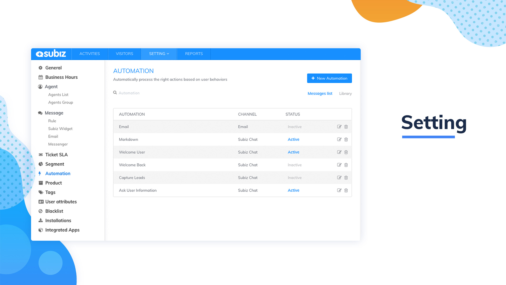Switch to the Library tab
This screenshot has width=506, height=285.
point(345,93)
